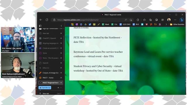The width and height of the screenshot is (187, 105).
Task: Open the circular-arrow extension icon beside the address bar
Action: [138, 20]
